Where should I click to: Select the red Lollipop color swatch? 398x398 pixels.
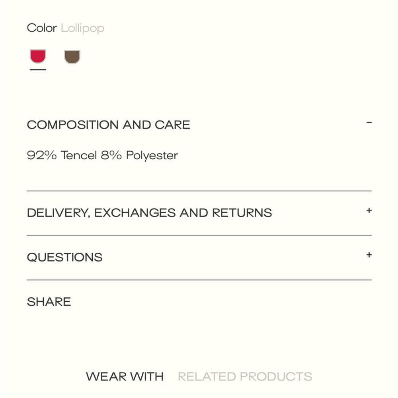(x=38, y=57)
